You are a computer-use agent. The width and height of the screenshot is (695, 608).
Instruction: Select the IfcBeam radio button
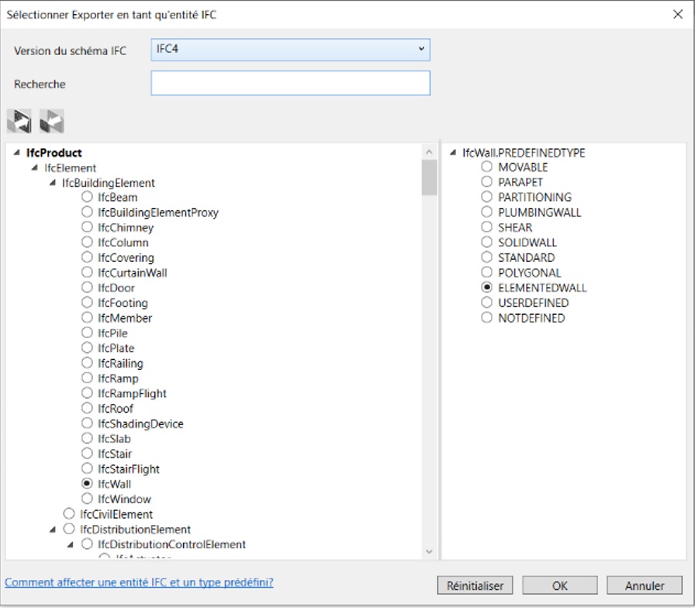87,197
